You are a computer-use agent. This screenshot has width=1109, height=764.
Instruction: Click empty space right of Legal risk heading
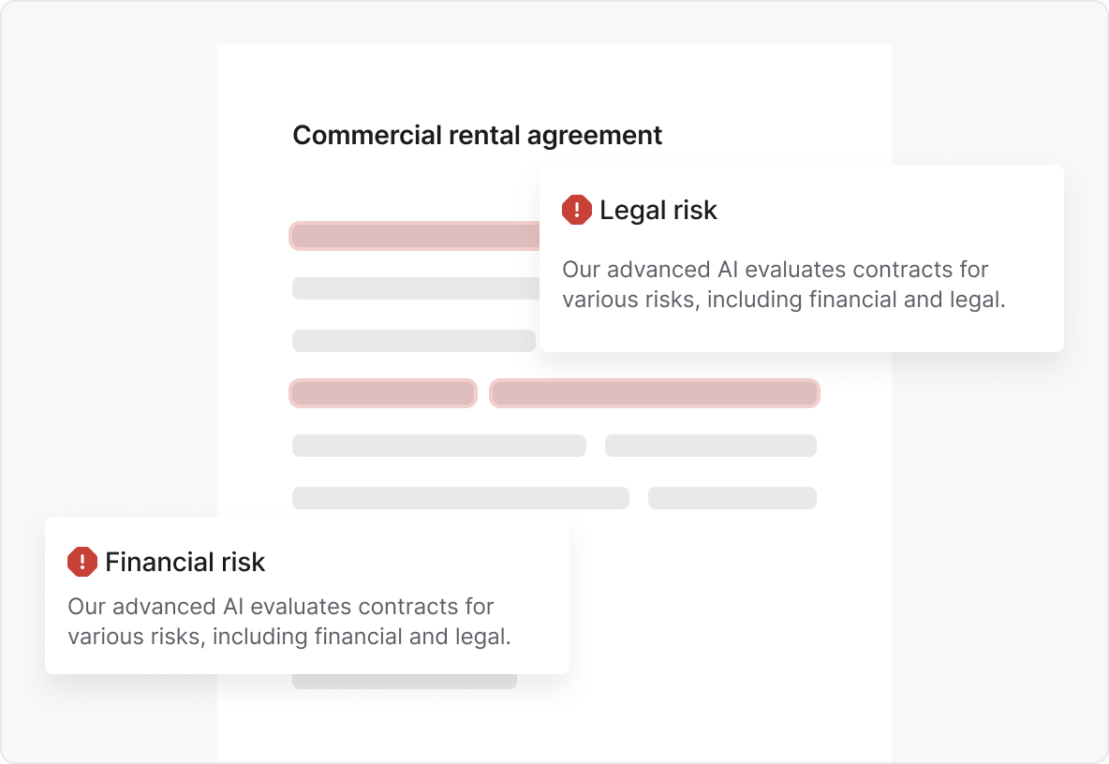(x=884, y=210)
